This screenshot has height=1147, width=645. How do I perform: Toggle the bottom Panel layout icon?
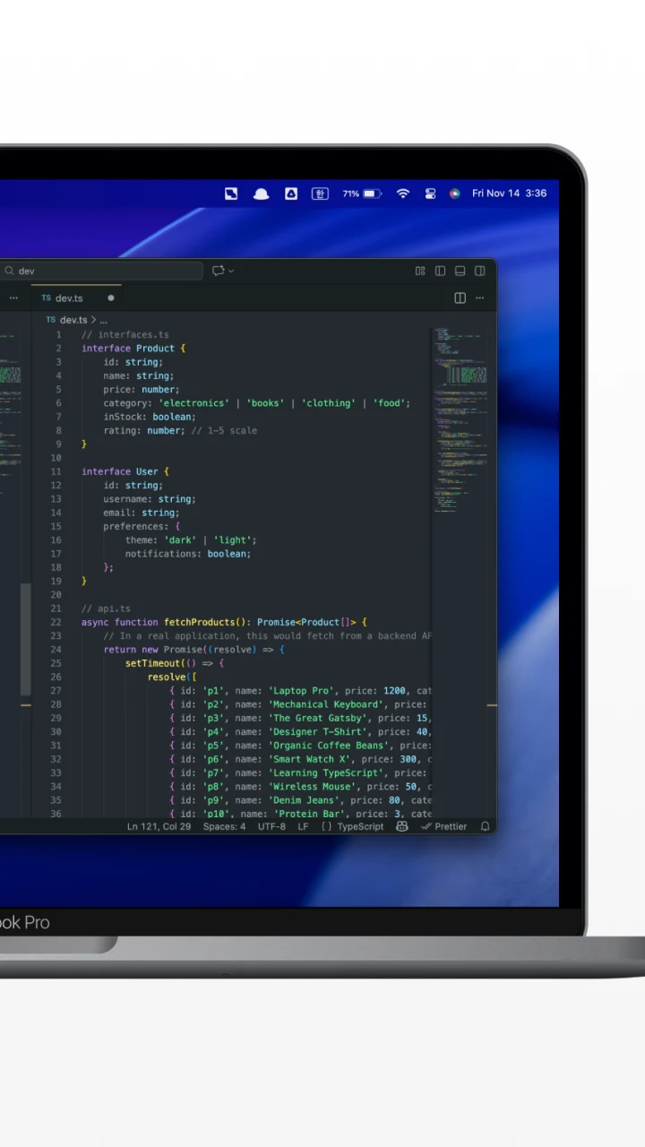pyautogui.click(x=460, y=271)
